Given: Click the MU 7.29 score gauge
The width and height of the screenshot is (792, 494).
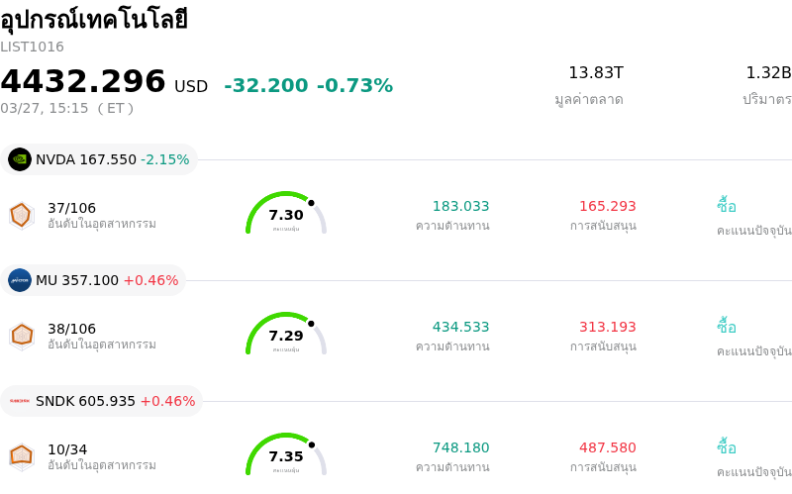Looking at the screenshot, I should 286,336.
